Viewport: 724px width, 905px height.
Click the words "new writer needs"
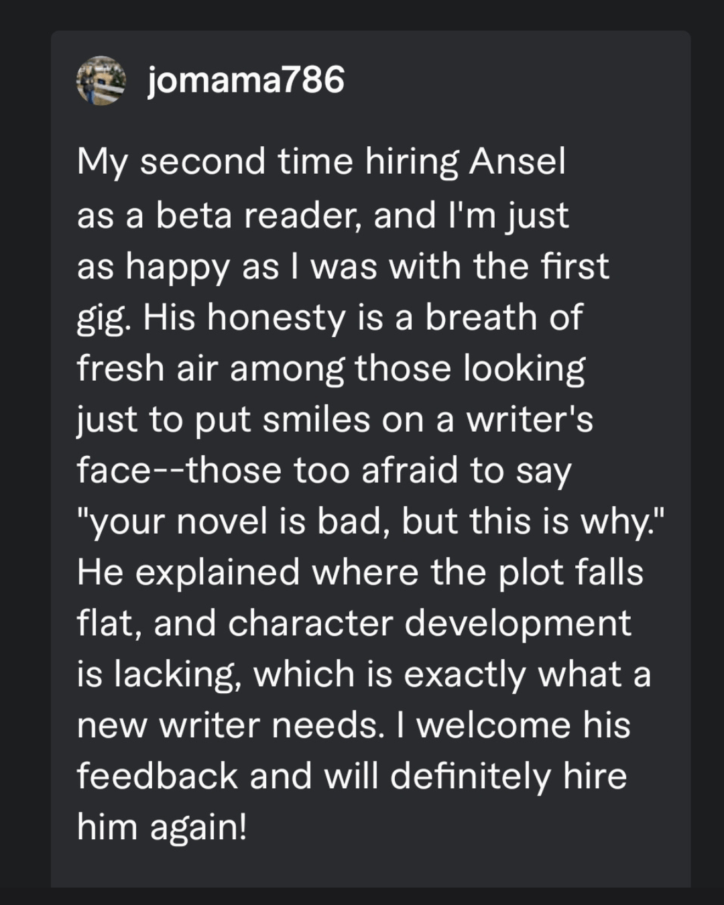pyautogui.click(x=228, y=725)
